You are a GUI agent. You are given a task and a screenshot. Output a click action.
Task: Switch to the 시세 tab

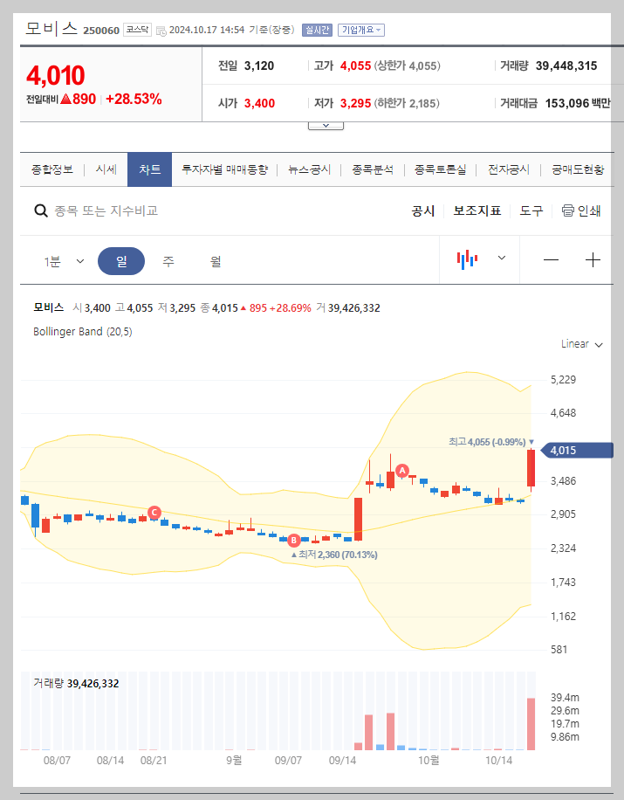106,169
